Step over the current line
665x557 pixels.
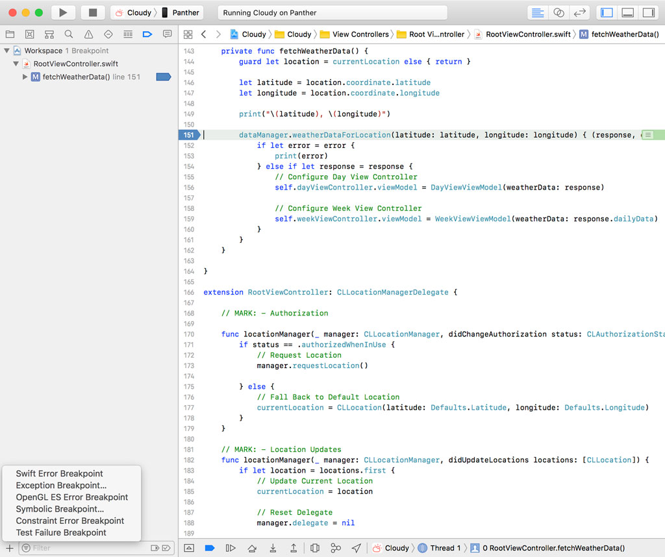pos(251,548)
